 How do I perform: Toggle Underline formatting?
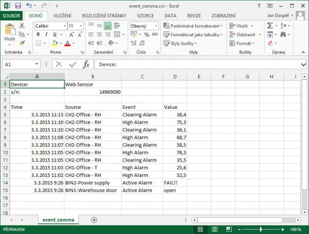click(54, 35)
